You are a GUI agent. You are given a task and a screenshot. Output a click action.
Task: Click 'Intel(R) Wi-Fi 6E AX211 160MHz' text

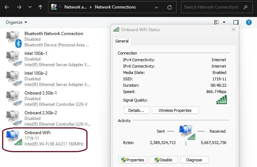(54, 144)
